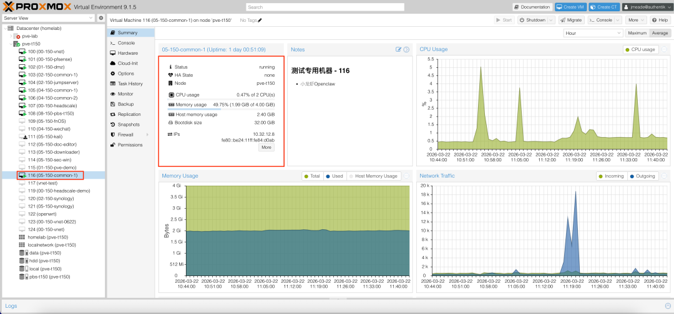Collapse the Notes panel with arrow icon
The width and height of the screenshot is (674, 314).
click(x=406, y=49)
